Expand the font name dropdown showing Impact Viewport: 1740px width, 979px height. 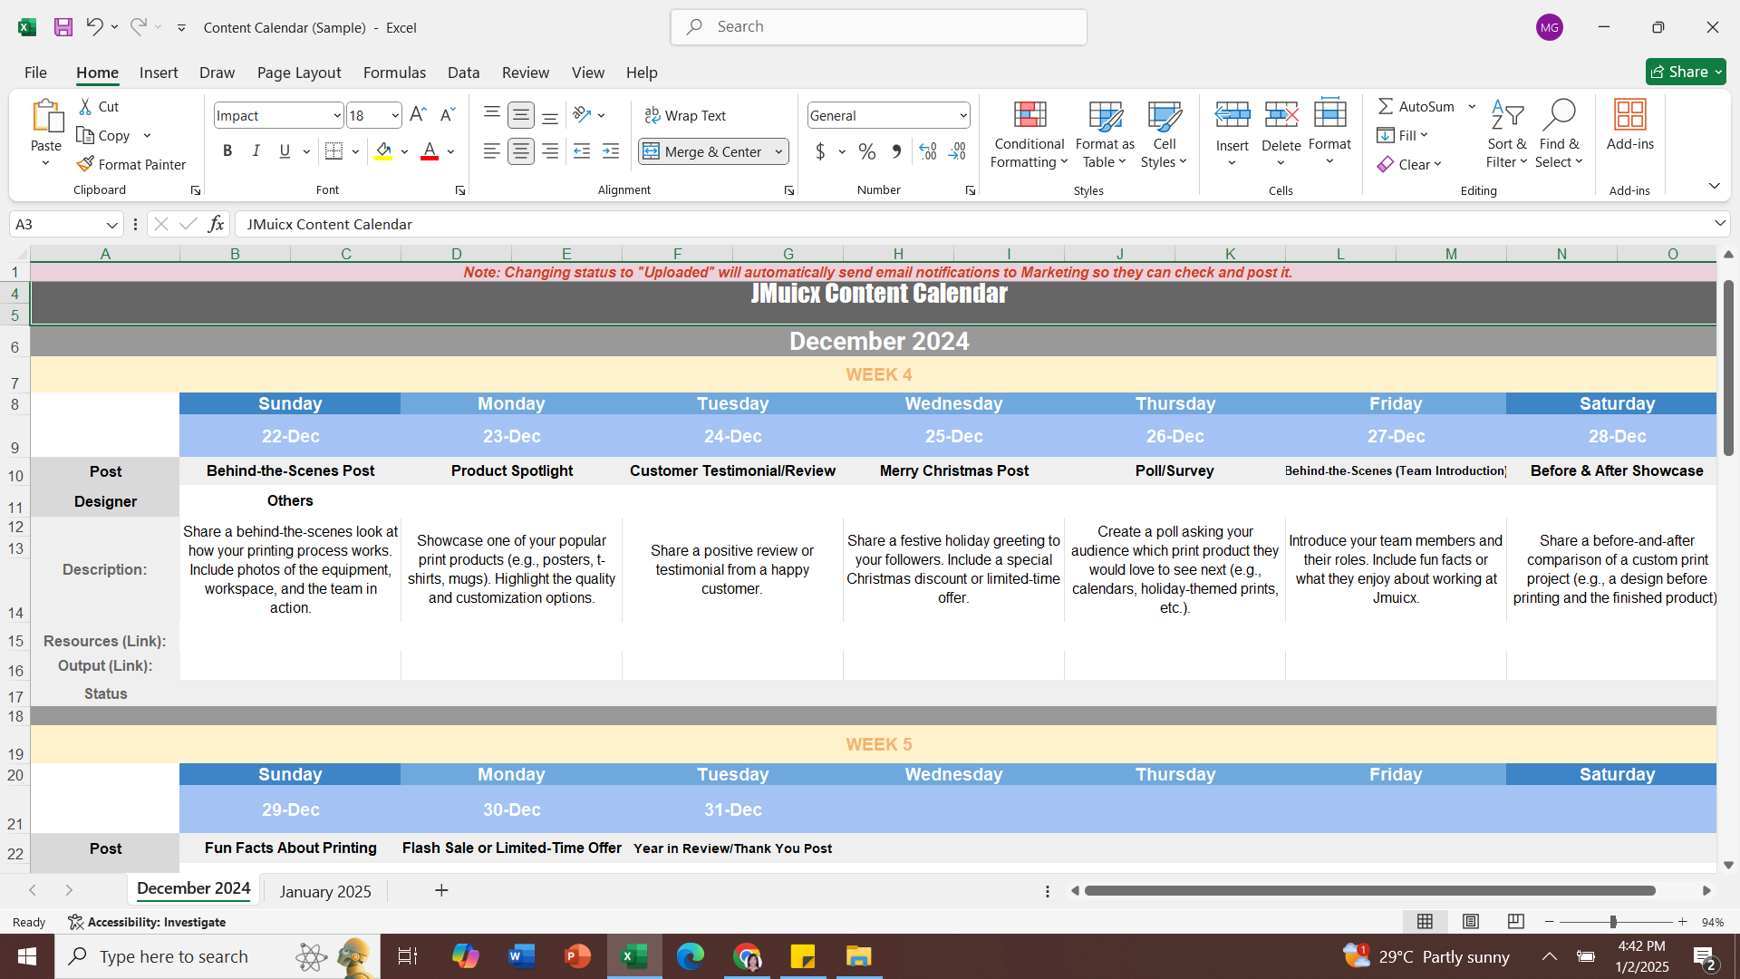336,115
